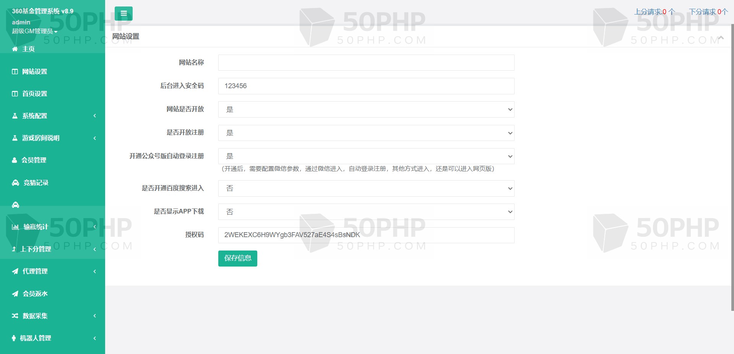This screenshot has width=734, height=354.
Task: Click the home icon beside 主页
Action: (15, 49)
